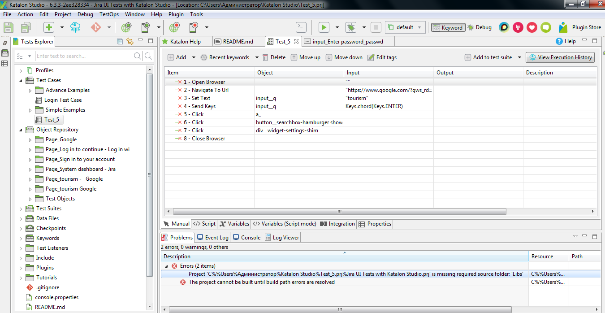
Task: Click the green plus New item icon
Action: [x=48, y=27]
